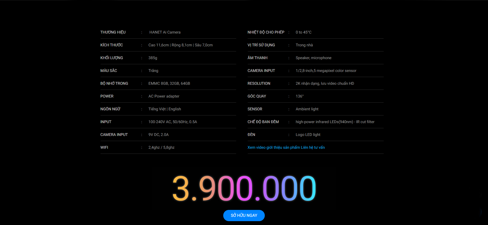Select Tiếng Việt | English value

[x=165, y=109]
